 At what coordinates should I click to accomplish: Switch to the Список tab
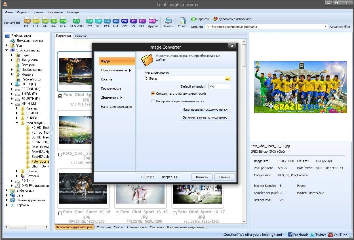click(x=81, y=36)
